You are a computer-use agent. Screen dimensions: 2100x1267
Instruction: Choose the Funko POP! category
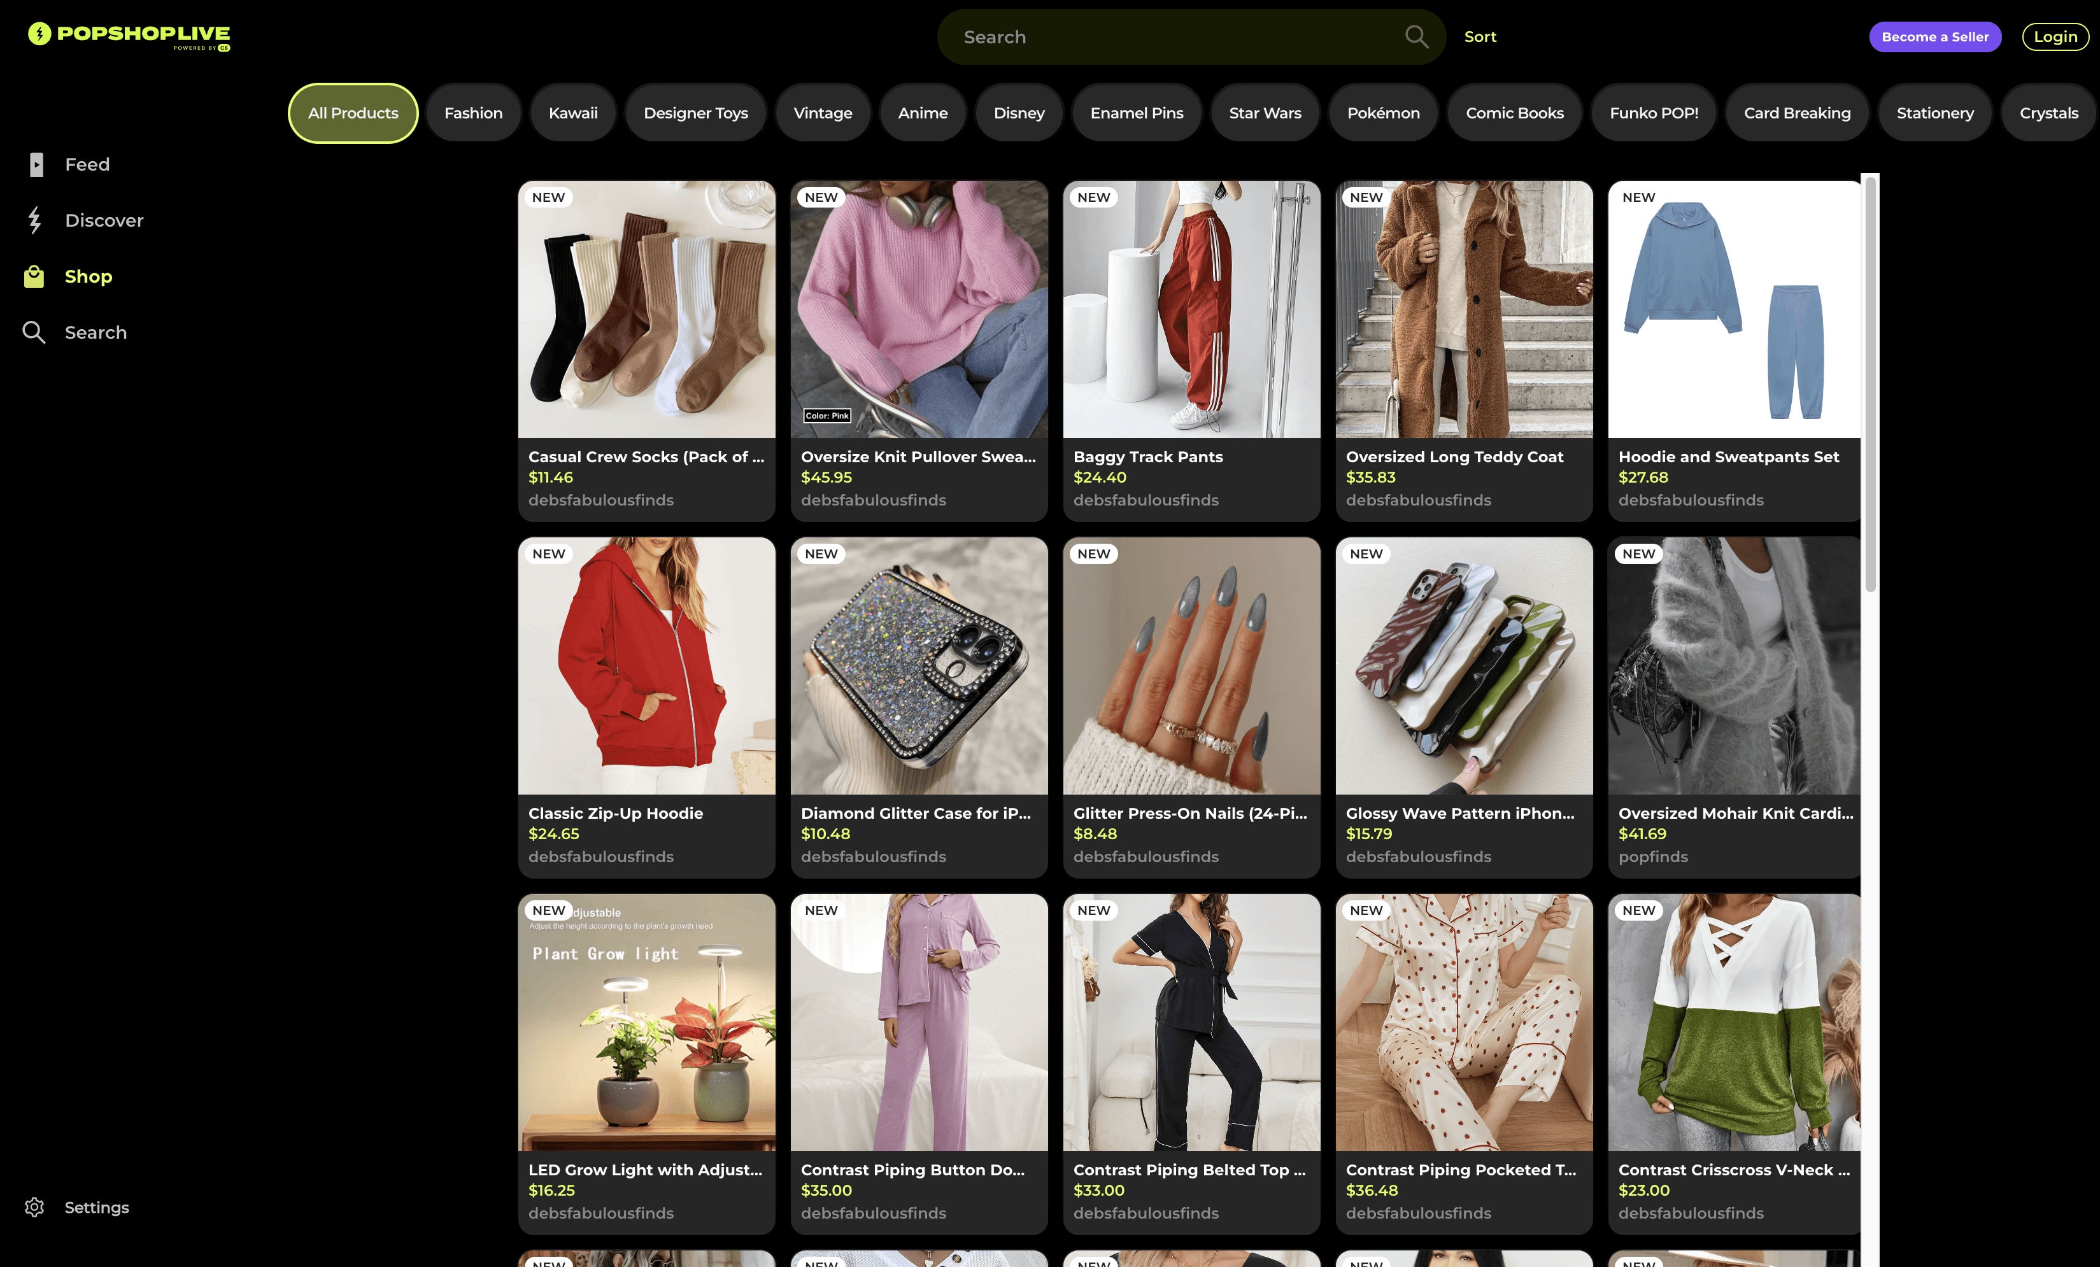[1652, 113]
